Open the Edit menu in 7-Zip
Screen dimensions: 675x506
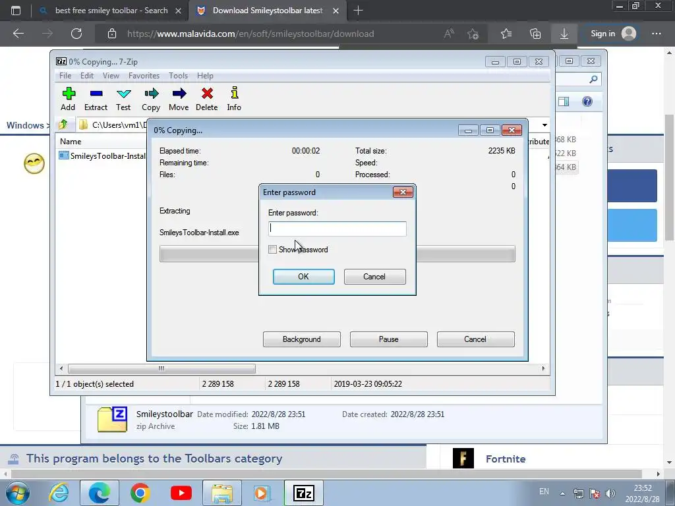click(87, 76)
